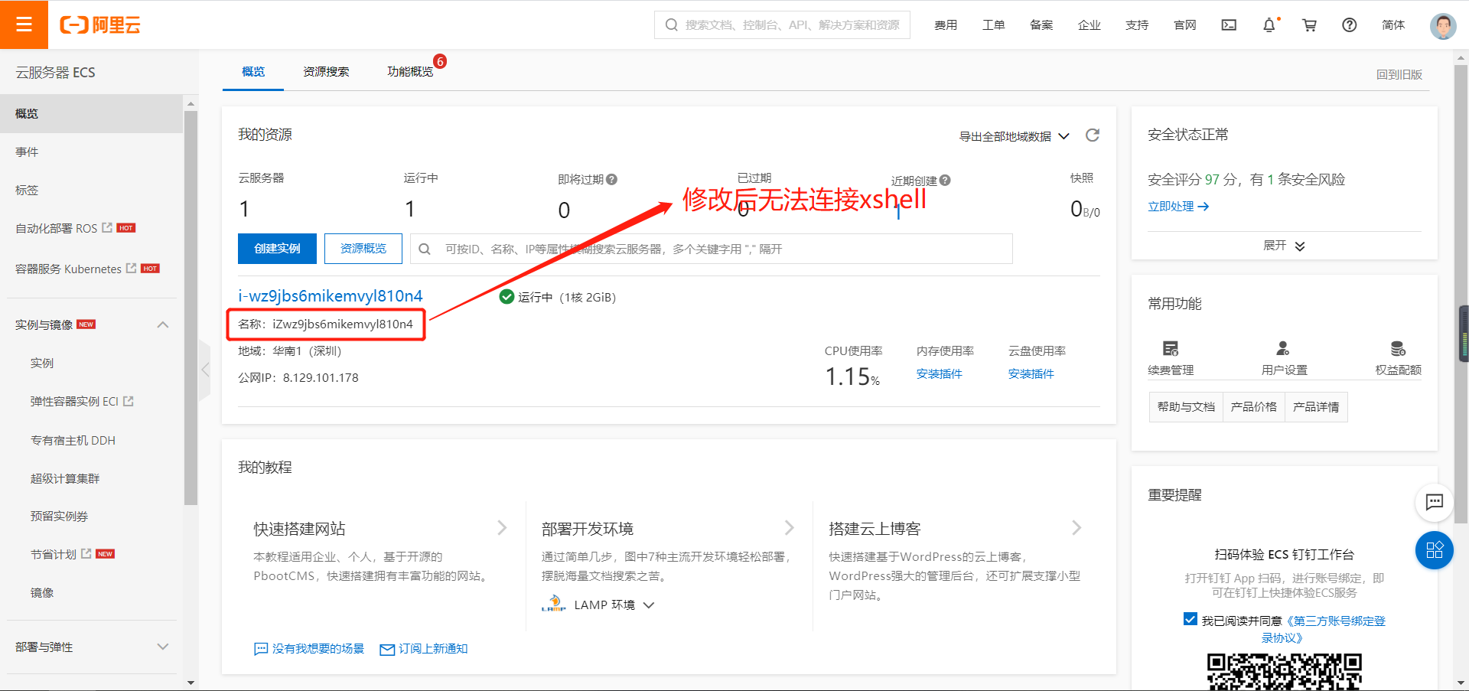Click the magnifier in the top search bar
1469x691 pixels.
[672, 25]
